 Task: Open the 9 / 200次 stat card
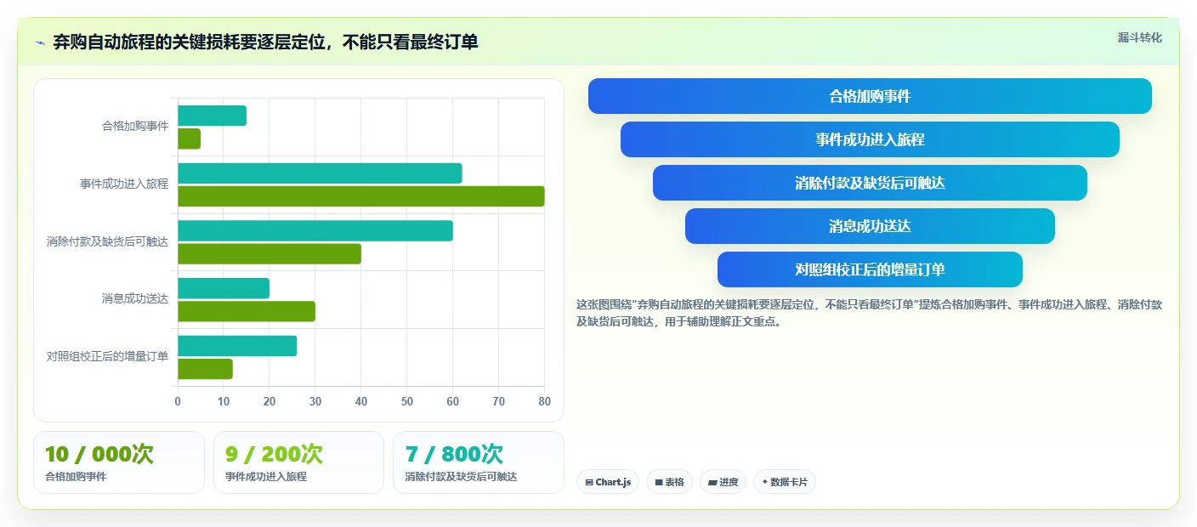(299, 462)
